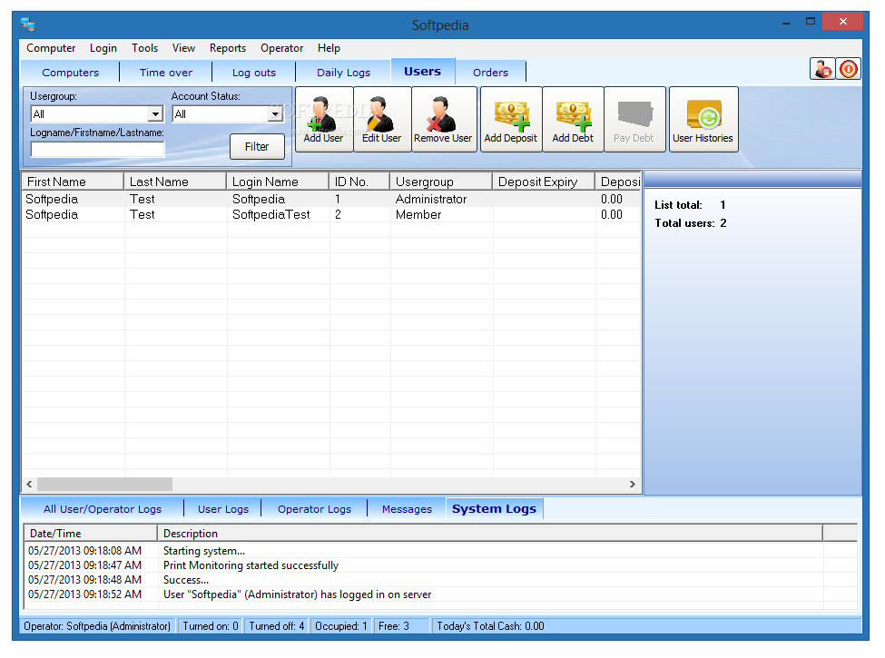This screenshot has height=658, width=885.
Task: Switch to the Log outs tab
Action: pyautogui.click(x=254, y=73)
